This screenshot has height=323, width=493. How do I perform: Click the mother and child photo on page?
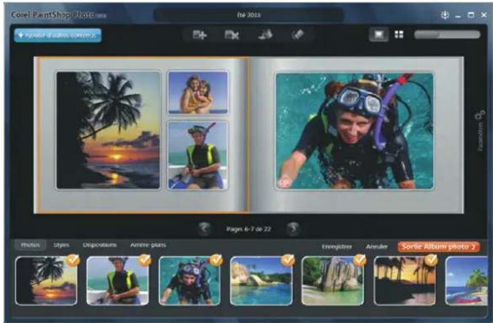198,92
